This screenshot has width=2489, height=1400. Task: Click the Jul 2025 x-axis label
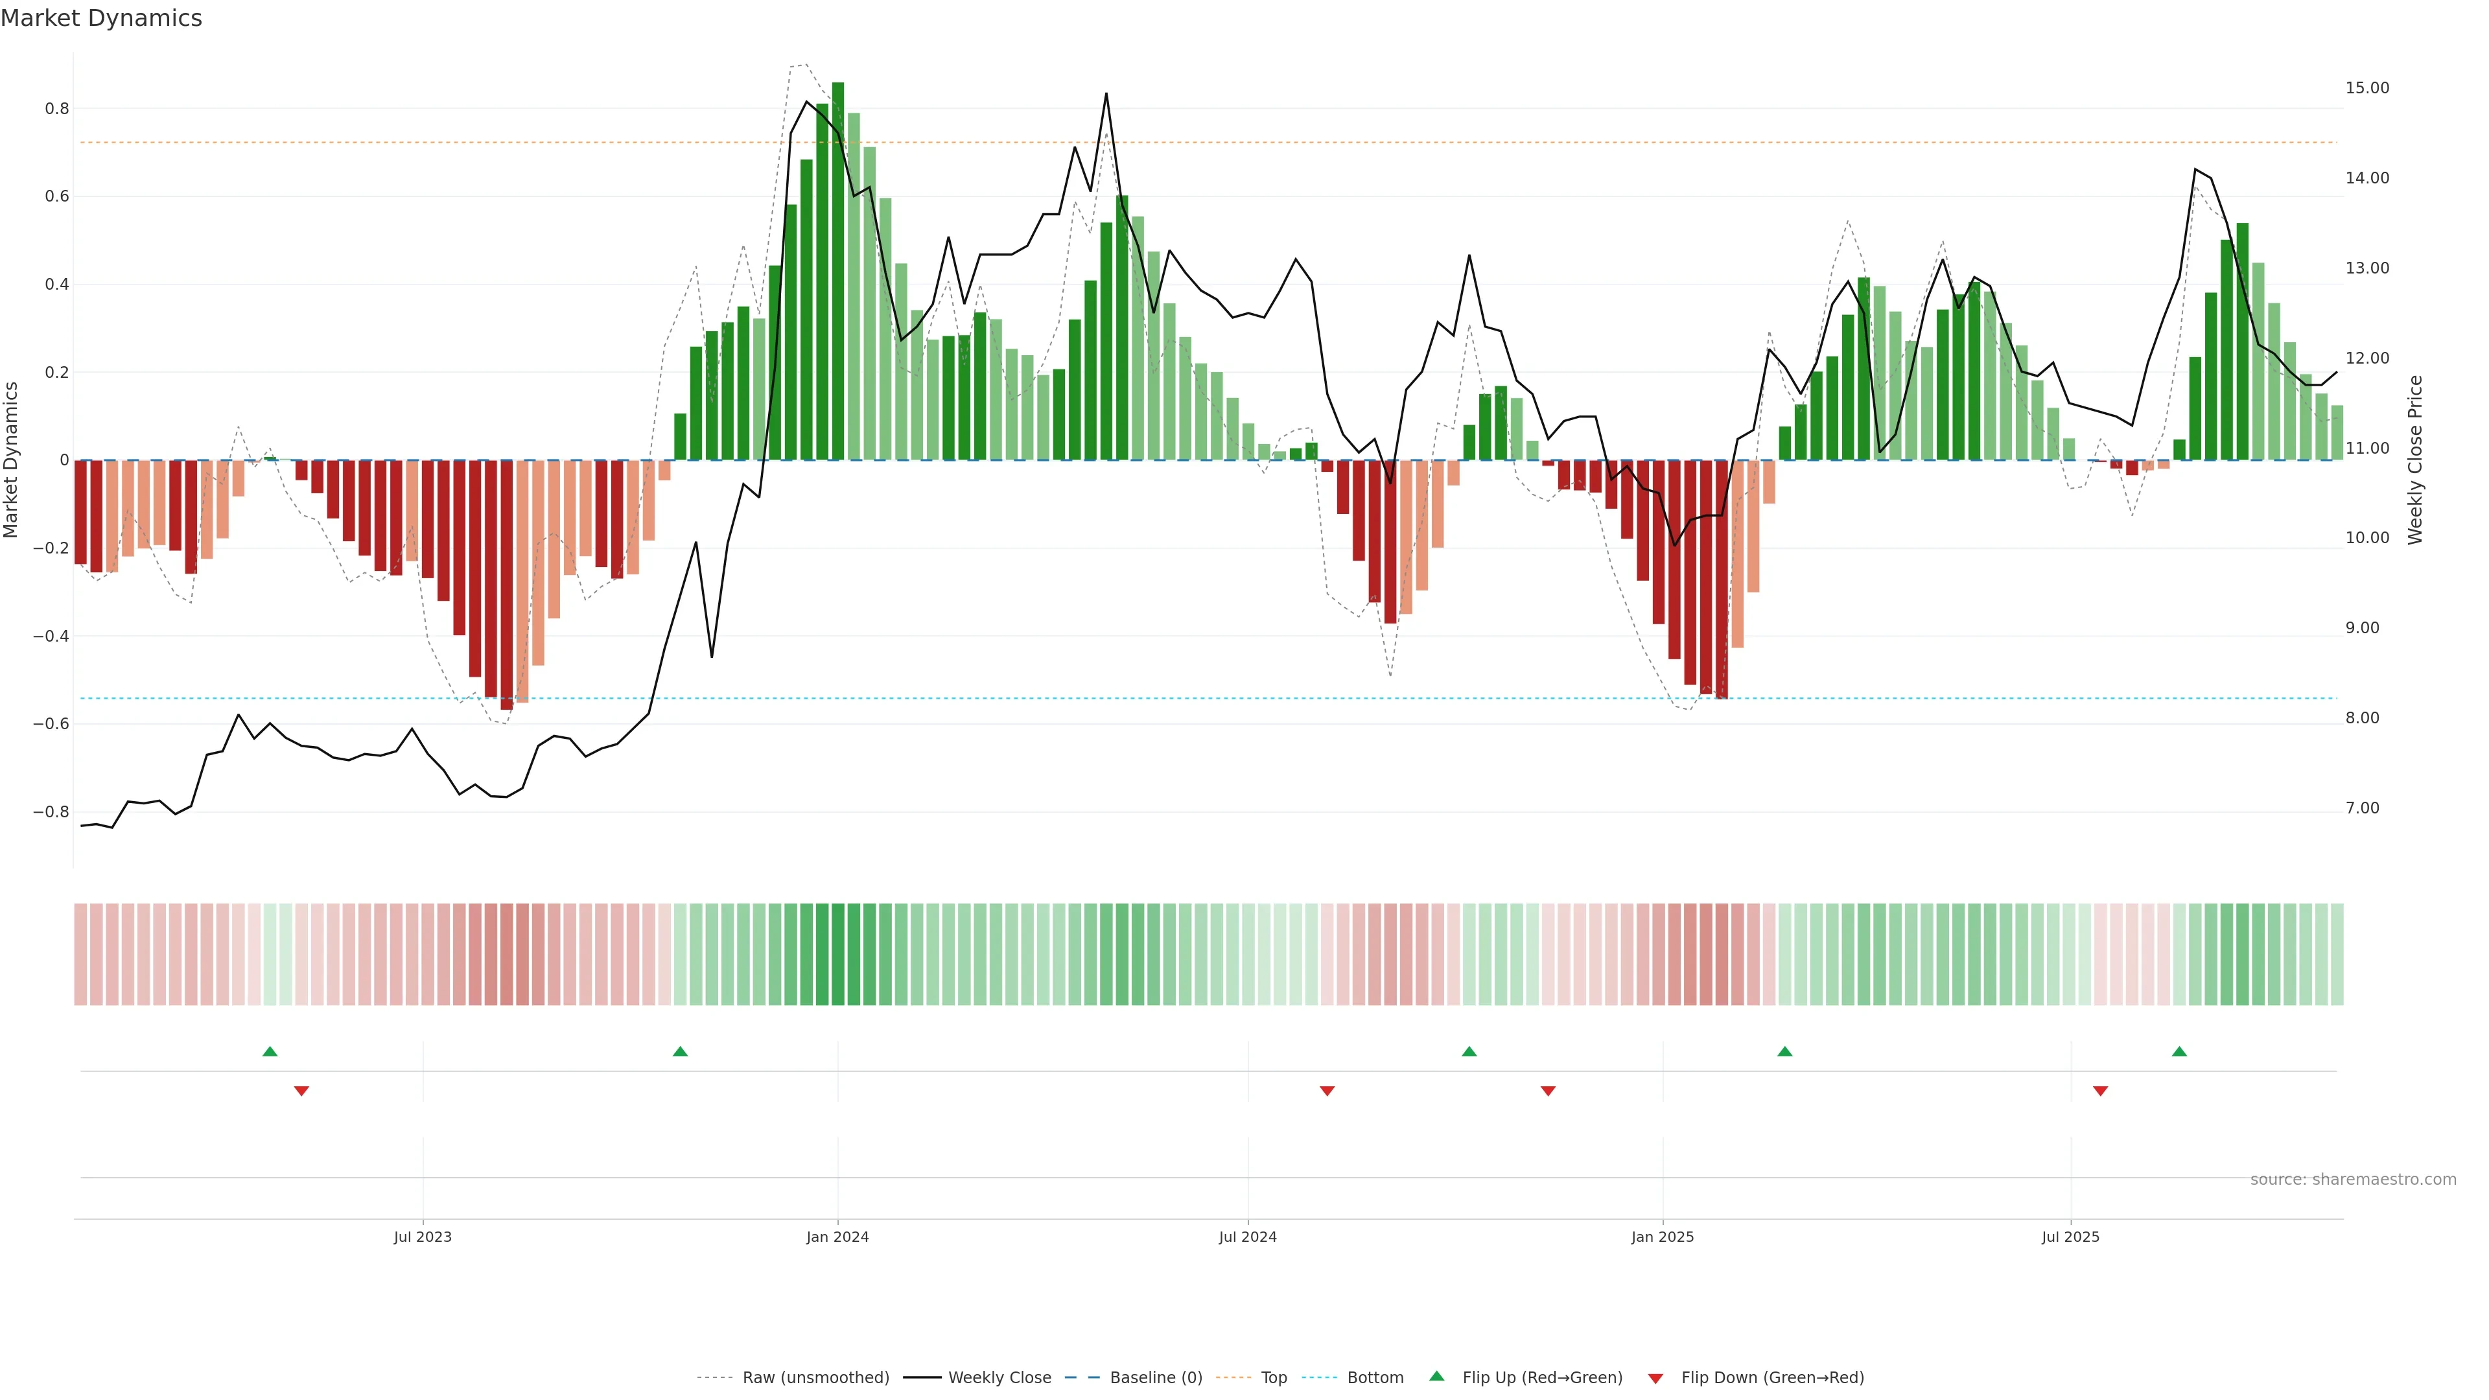2071,1237
